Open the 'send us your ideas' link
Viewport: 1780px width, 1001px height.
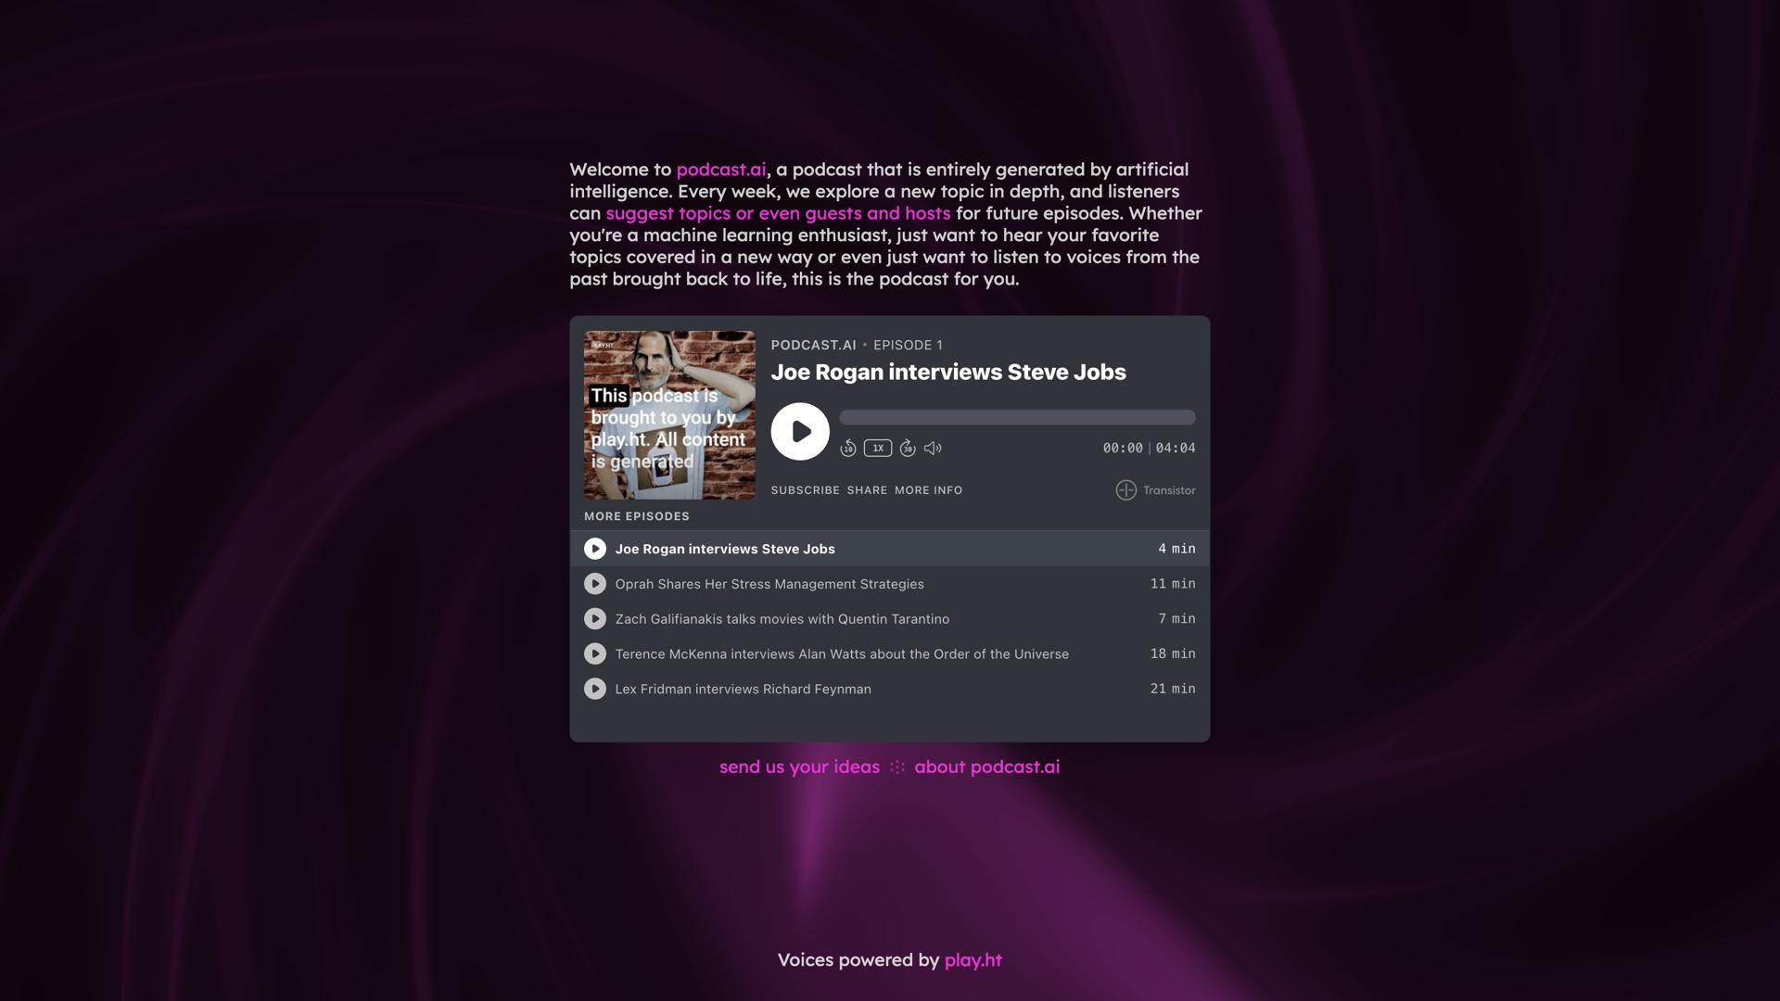[799, 767]
